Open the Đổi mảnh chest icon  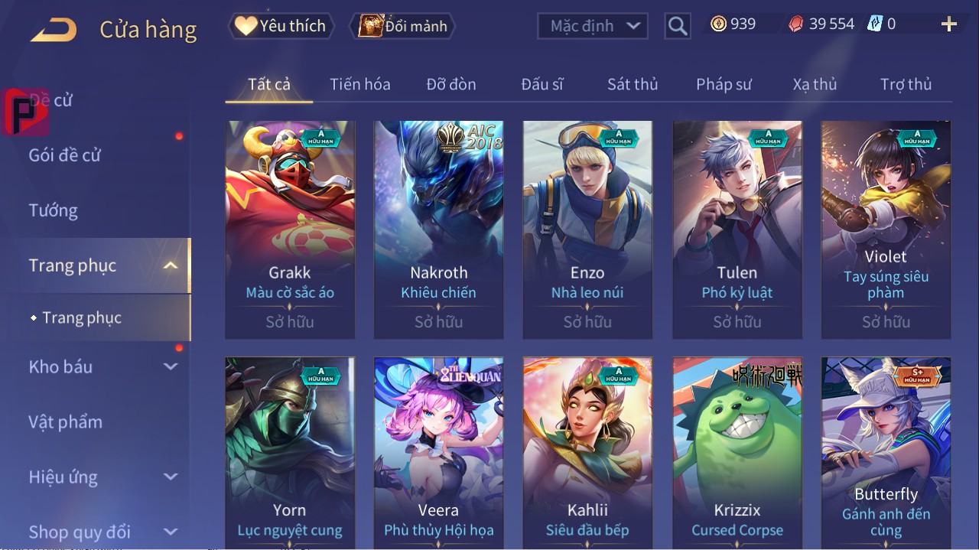371,26
